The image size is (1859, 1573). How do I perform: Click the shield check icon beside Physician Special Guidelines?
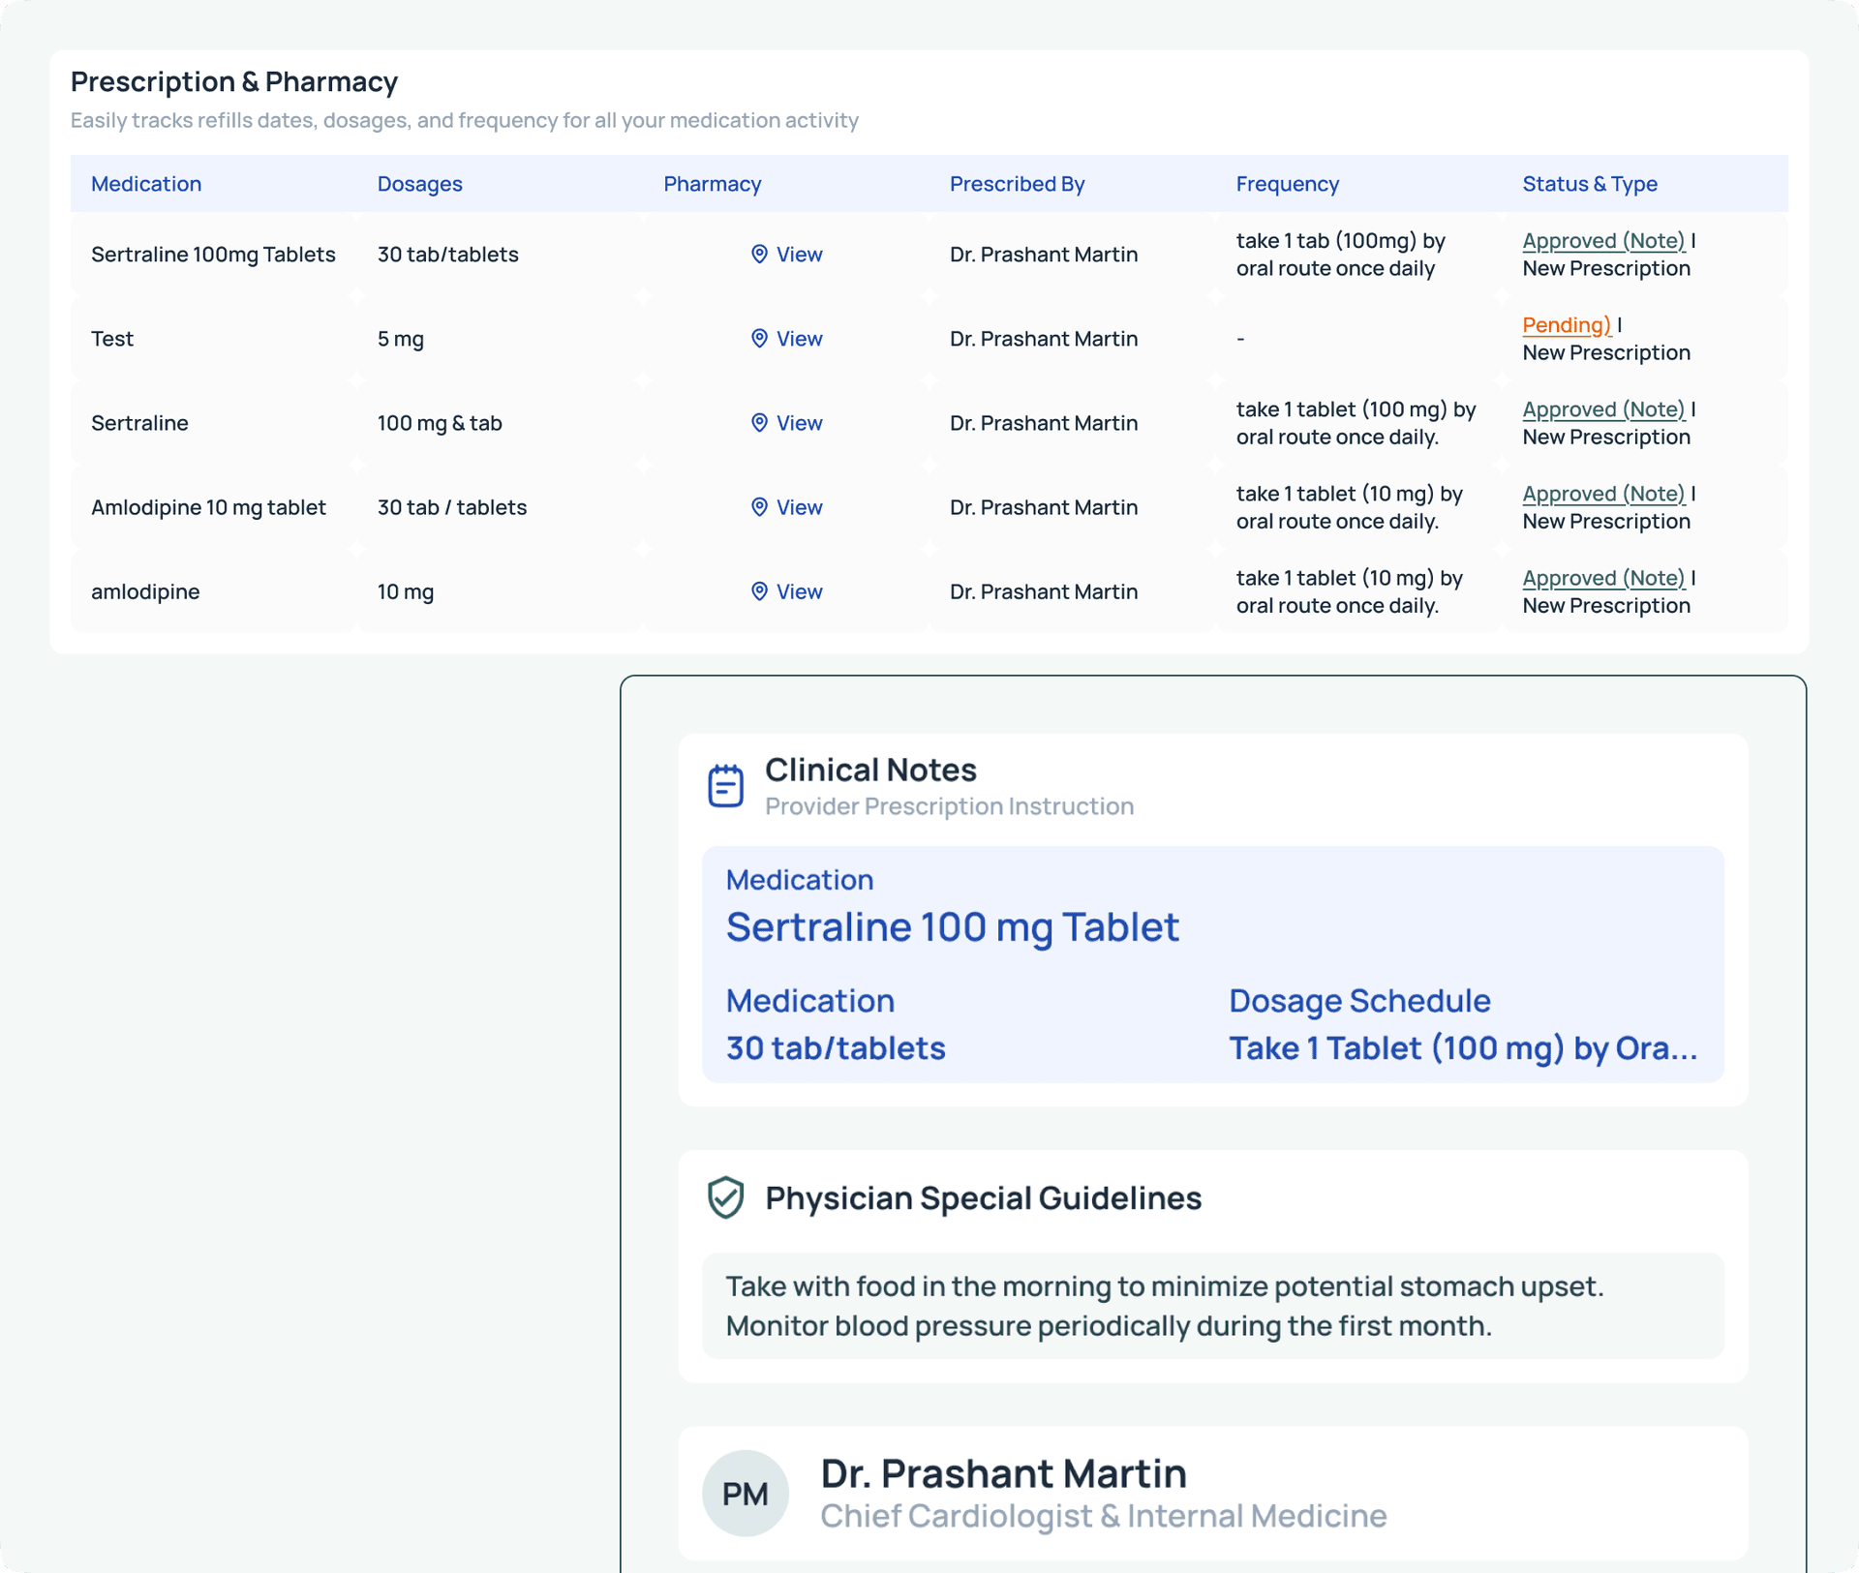pyautogui.click(x=725, y=1197)
